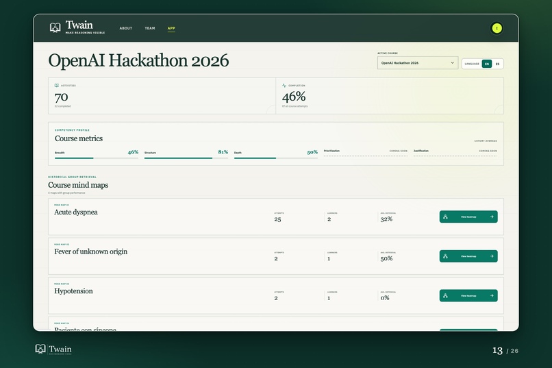This screenshot has width=552, height=368.
Task: Open the Active Course dropdown
Action: (418, 62)
